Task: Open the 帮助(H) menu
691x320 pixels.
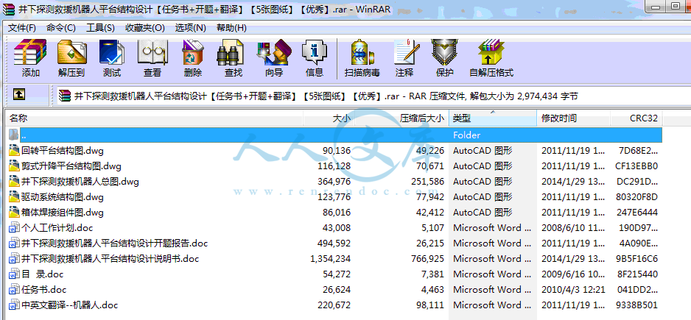Action: pyautogui.click(x=231, y=28)
